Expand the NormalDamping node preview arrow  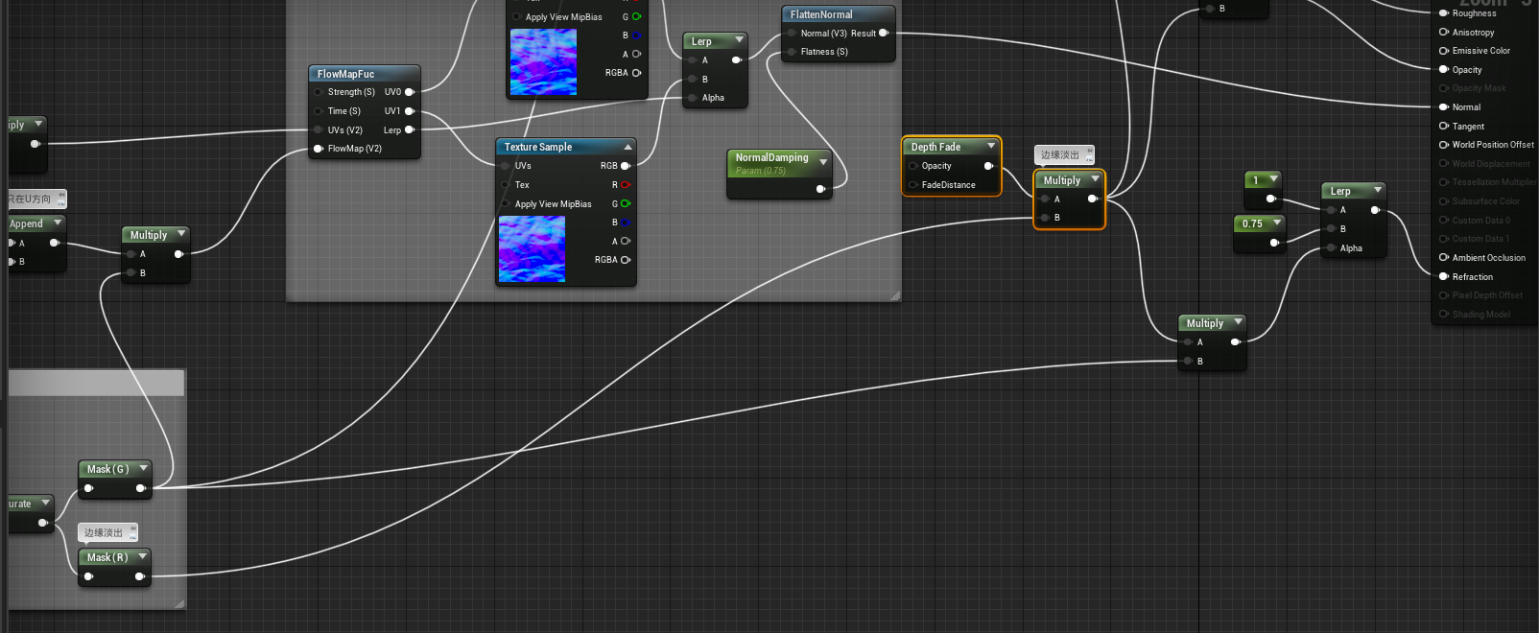point(823,162)
